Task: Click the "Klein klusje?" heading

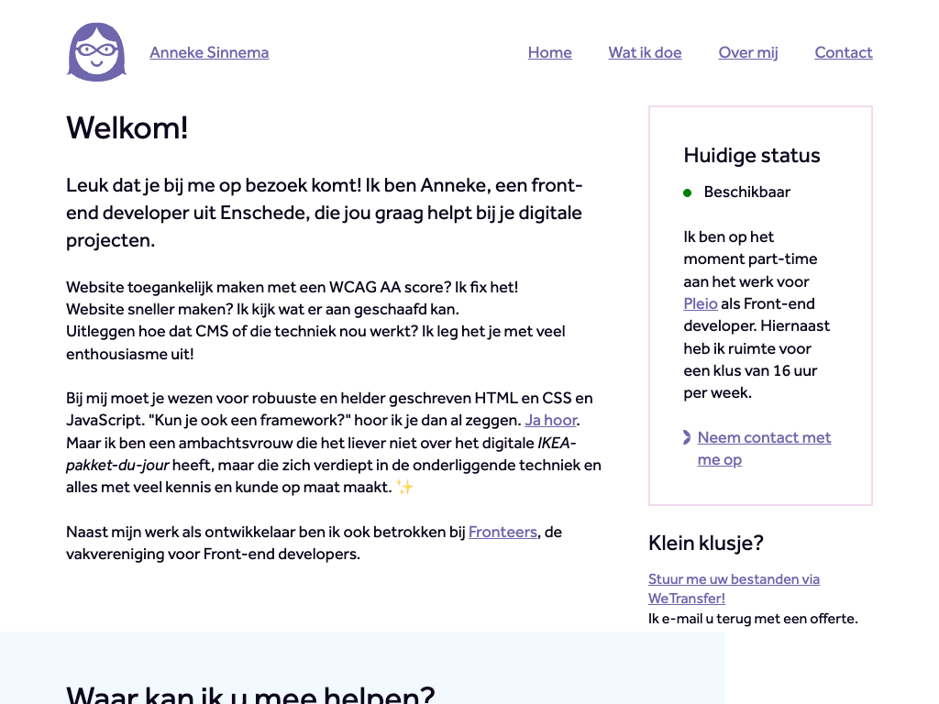Action: click(706, 543)
